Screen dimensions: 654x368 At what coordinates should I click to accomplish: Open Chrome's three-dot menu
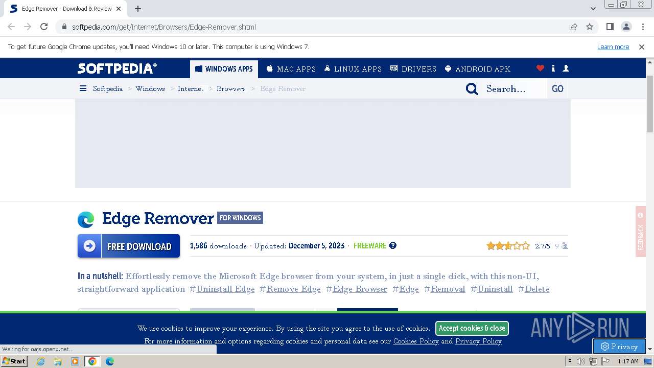tap(643, 27)
